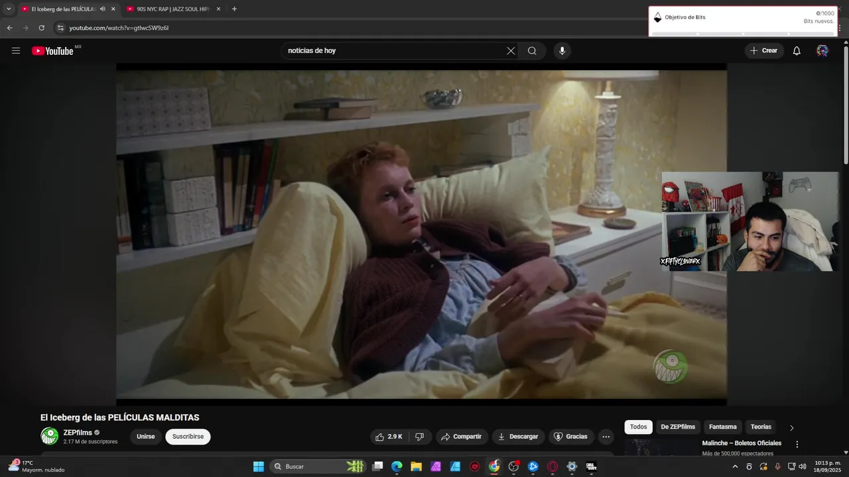Select the De ZEPfilms filter chip
849x477 pixels.
tap(678, 427)
